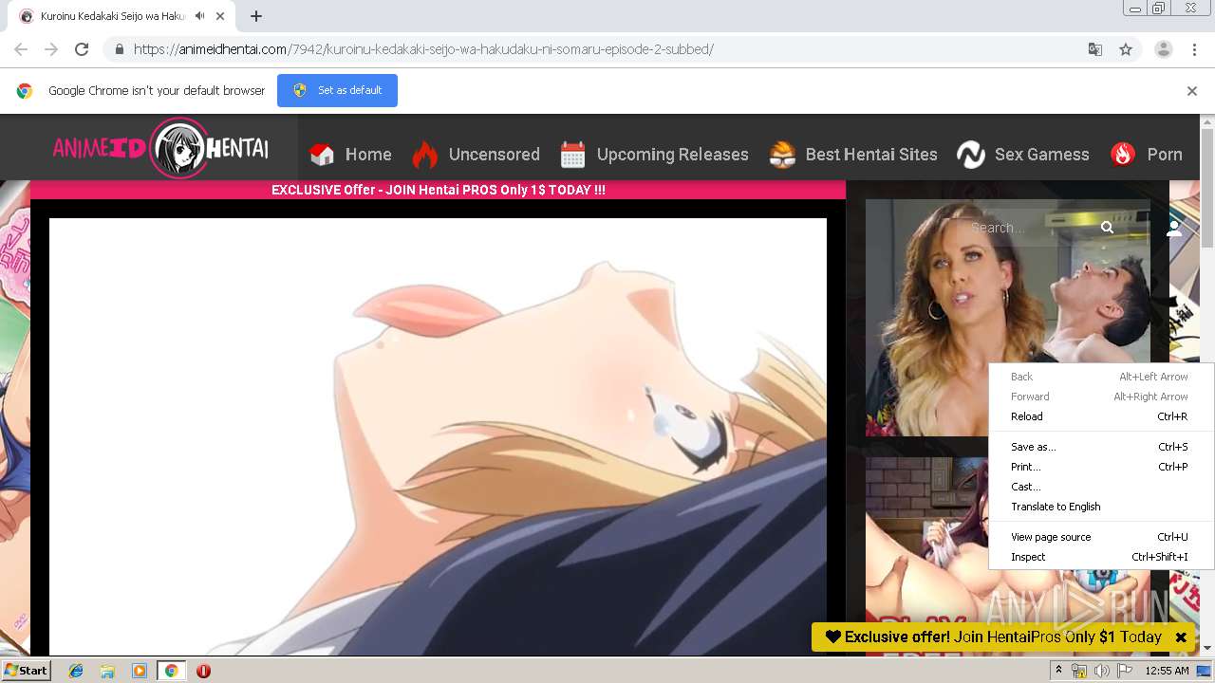
Task: Click Set as default button
Action: [x=337, y=90]
